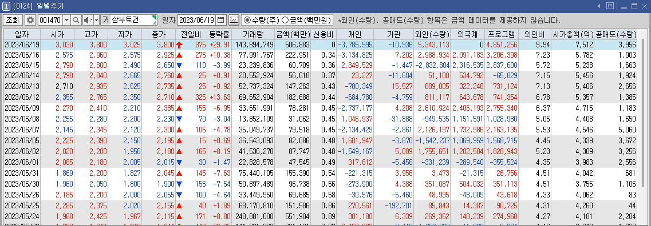Viewport: 651px width, 226px height.
Task: Click the 종가 column header
Action: click(x=159, y=34)
